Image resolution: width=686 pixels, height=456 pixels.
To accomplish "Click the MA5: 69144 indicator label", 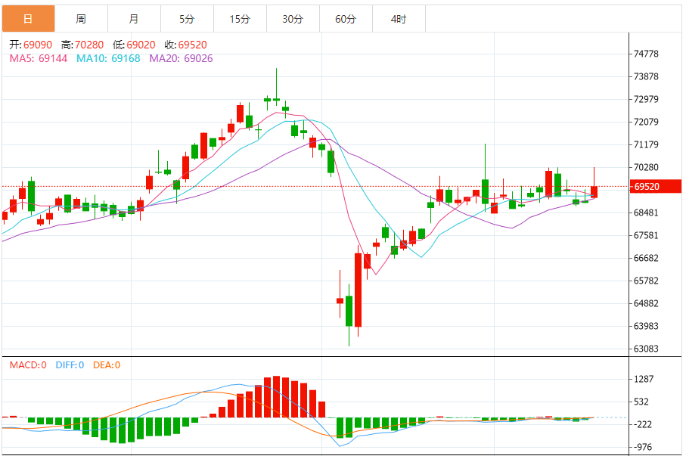I will click(39, 58).
